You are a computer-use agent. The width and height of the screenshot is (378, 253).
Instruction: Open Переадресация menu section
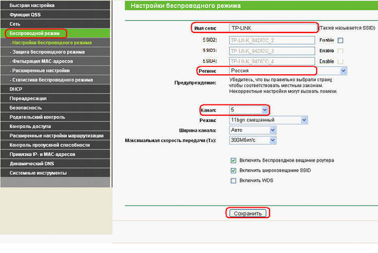[55, 98]
